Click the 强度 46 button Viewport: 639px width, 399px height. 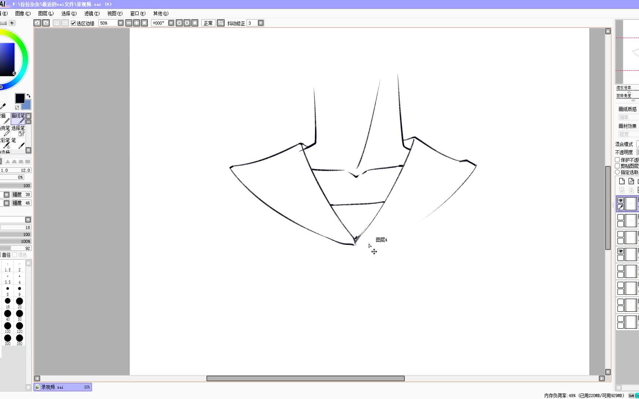pyautogui.click(x=21, y=203)
